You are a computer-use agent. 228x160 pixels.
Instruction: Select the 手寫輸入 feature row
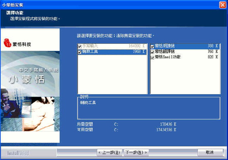[112, 46]
